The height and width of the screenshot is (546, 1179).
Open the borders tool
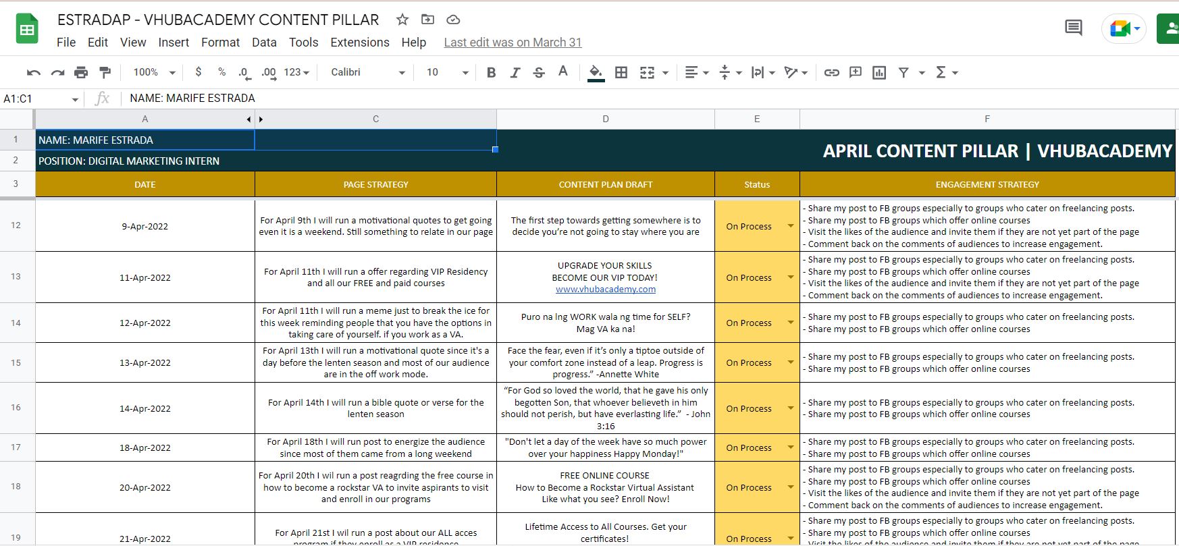point(621,72)
